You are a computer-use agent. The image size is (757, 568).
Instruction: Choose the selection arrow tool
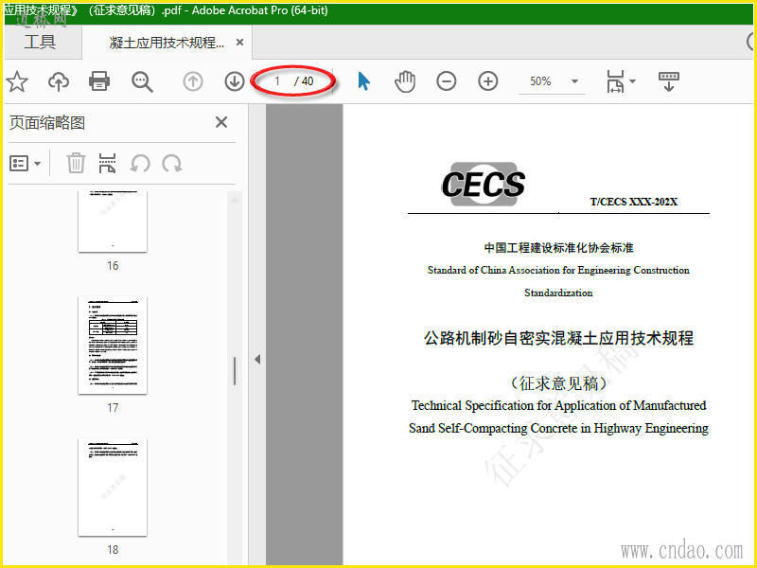coord(364,81)
